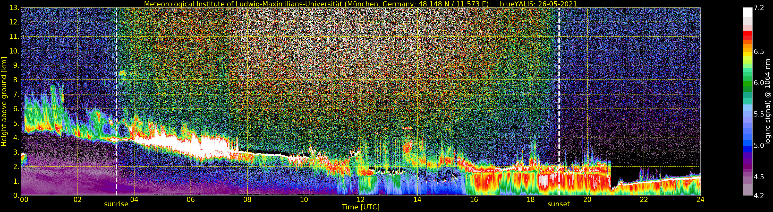The width and height of the screenshot is (773, 212).
Task: Click the time axis tick label 22
Action: (644, 200)
